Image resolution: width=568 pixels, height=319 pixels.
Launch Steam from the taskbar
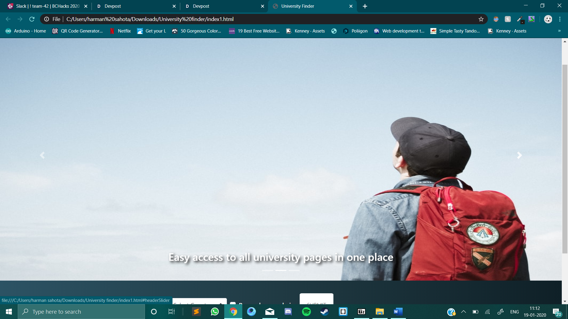click(325, 312)
